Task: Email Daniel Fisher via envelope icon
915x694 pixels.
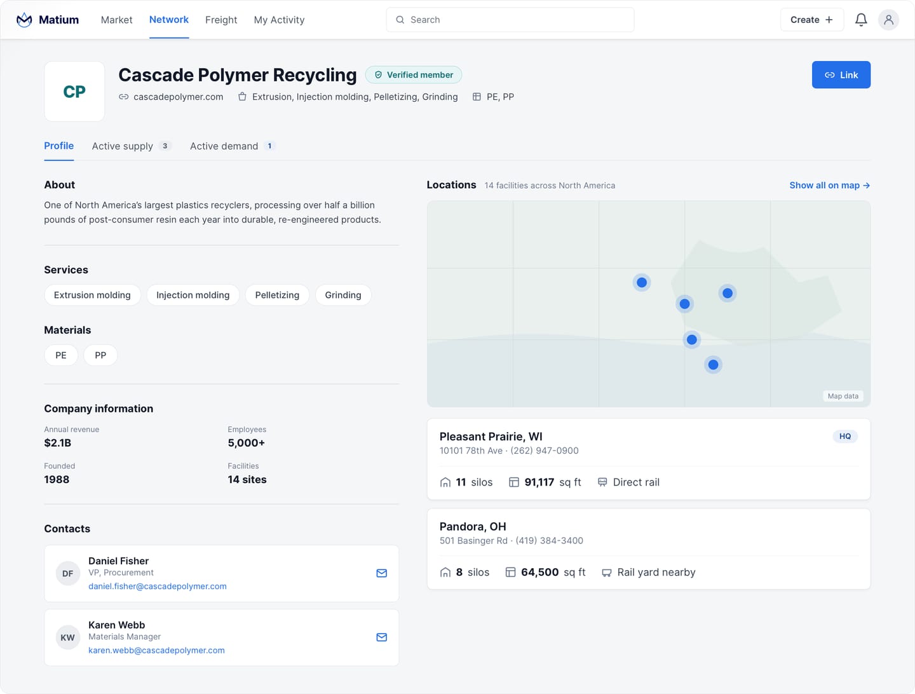Action: pos(381,573)
